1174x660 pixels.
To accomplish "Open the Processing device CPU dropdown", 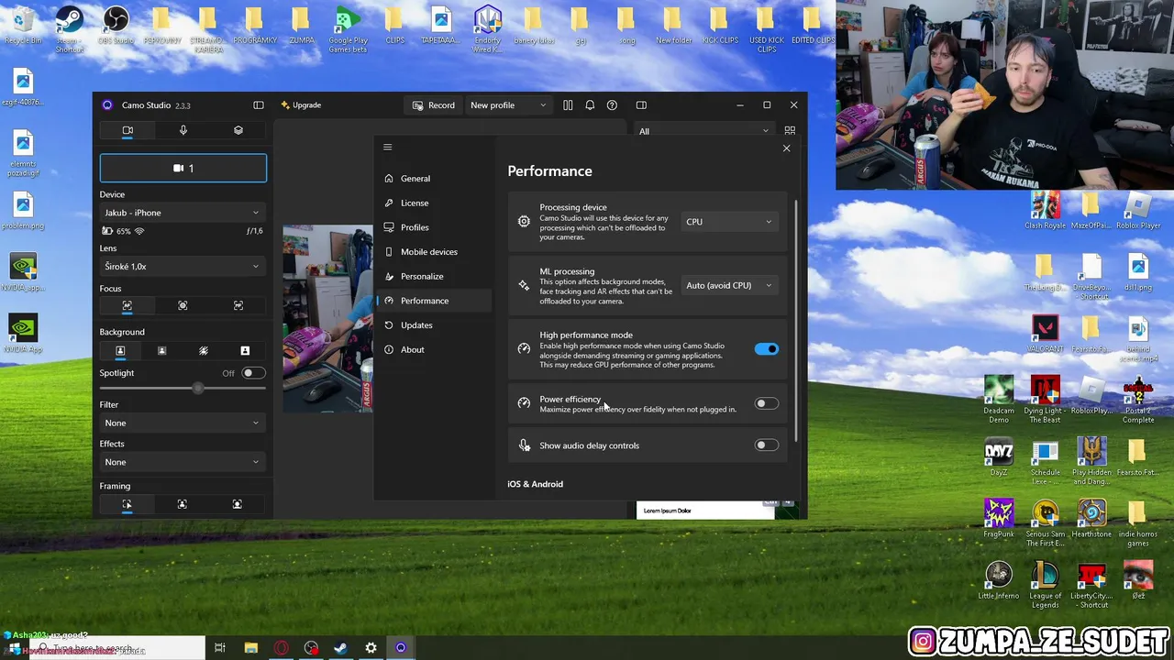I will tap(729, 222).
